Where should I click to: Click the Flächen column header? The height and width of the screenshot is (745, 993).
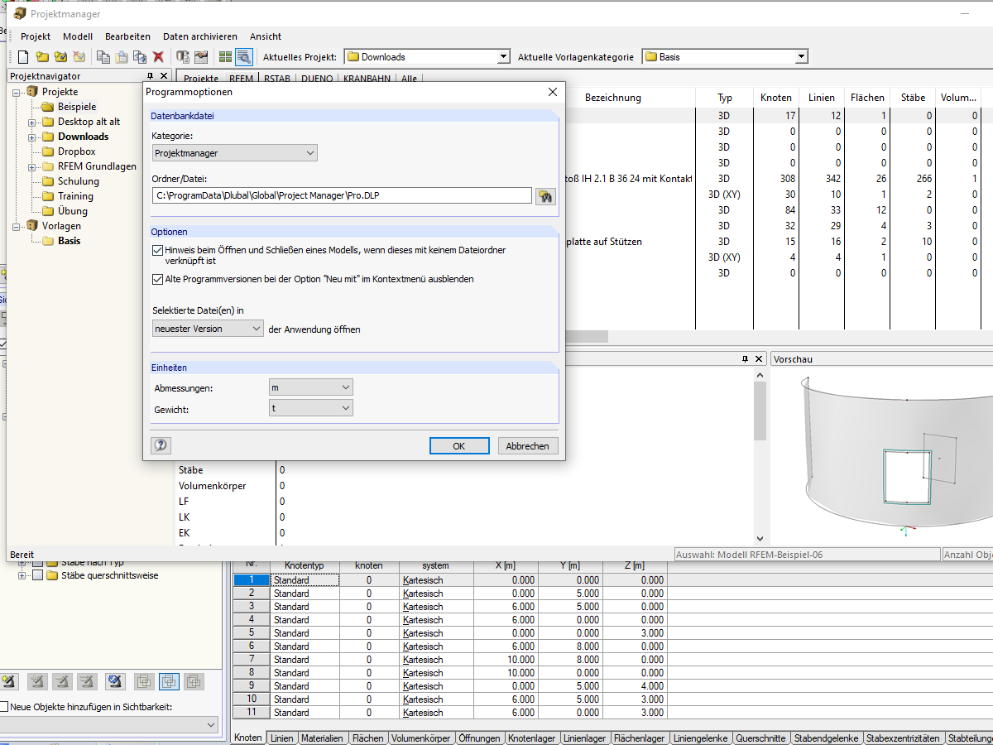click(x=867, y=98)
